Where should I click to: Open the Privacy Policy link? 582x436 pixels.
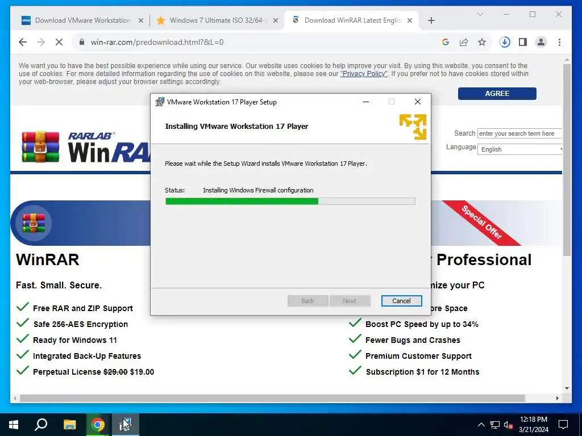click(364, 74)
